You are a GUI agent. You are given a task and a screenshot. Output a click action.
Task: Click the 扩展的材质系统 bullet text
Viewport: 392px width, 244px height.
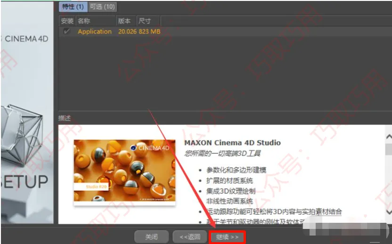229,180
